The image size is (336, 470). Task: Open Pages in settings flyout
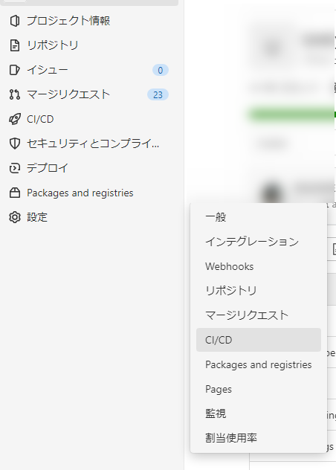pyautogui.click(x=259, y=389)
